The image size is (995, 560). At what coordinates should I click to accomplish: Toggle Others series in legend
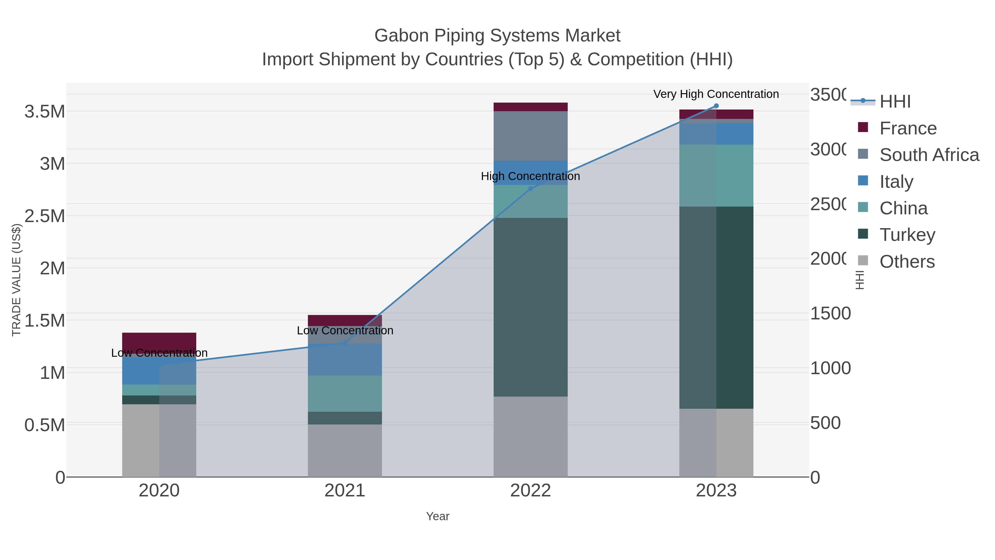click(896, 261)
